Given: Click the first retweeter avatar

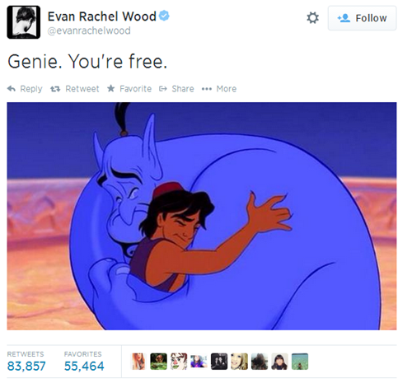Looking at the screenshot, I should [138, 362].
